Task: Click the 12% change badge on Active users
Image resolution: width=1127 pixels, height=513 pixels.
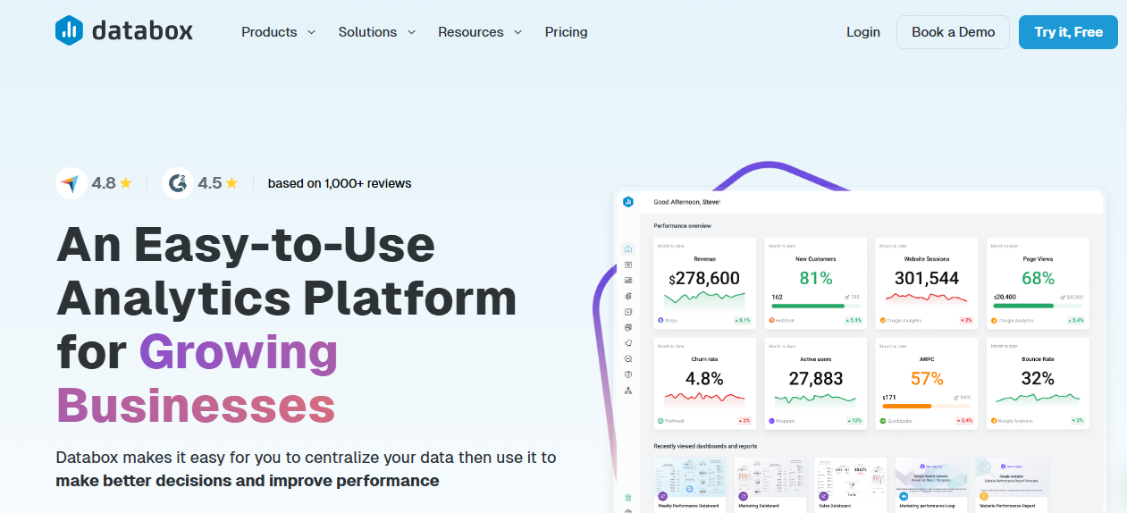Action: [855, 420]
